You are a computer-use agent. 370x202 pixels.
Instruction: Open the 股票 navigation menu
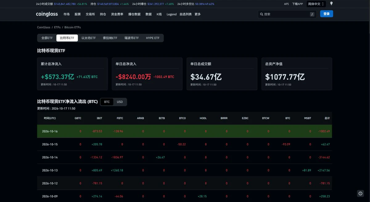point(78,14)
